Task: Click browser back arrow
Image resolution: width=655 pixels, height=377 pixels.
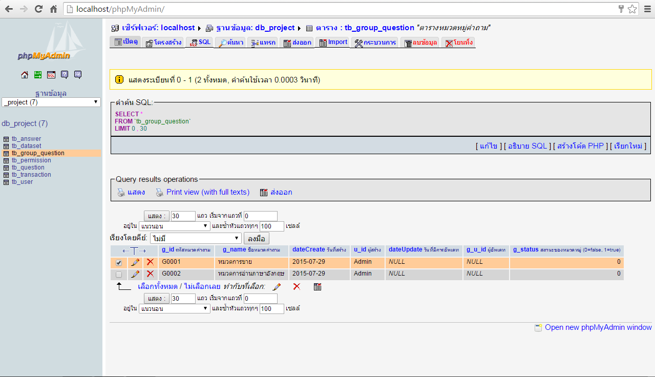Action: pyautogui.click(x=9, y=9)
